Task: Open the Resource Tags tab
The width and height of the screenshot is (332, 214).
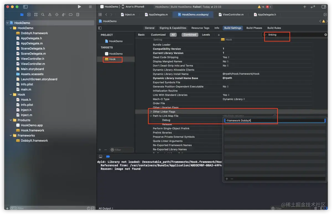Action: point(200,28)
